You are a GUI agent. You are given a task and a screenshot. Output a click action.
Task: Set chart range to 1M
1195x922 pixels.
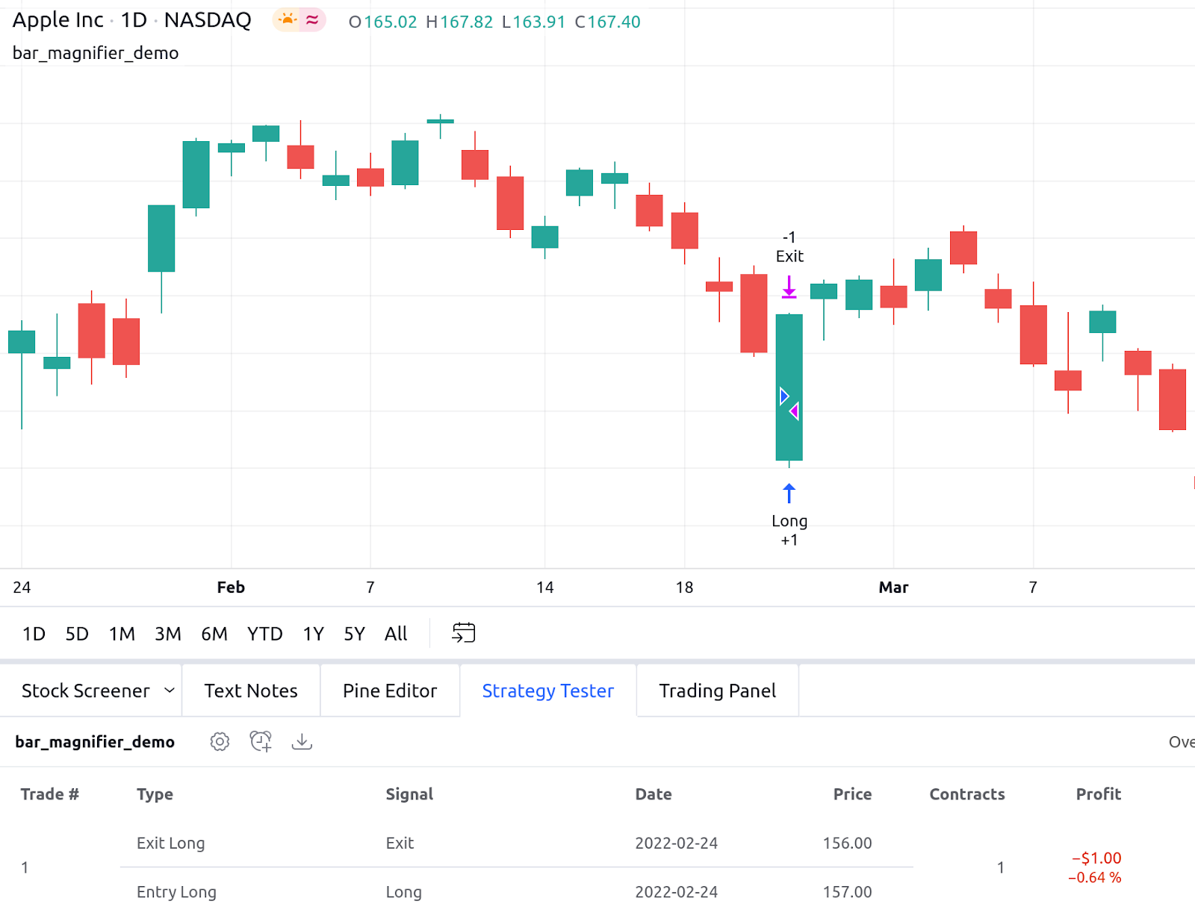pos(122,634)
